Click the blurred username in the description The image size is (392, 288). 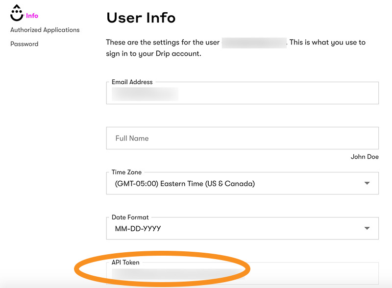coord(254,43)
